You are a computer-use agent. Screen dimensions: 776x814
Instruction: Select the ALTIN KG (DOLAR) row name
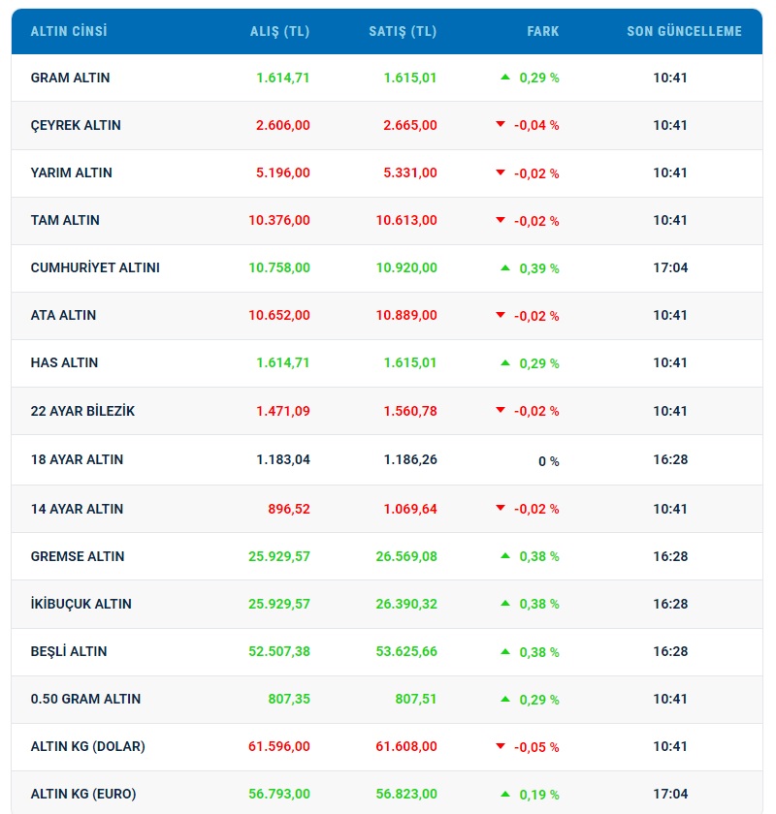pyautogui.click(x=88, y=746)
